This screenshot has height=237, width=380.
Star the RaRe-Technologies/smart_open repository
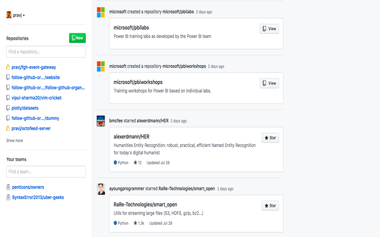click(x=270, y=205)
